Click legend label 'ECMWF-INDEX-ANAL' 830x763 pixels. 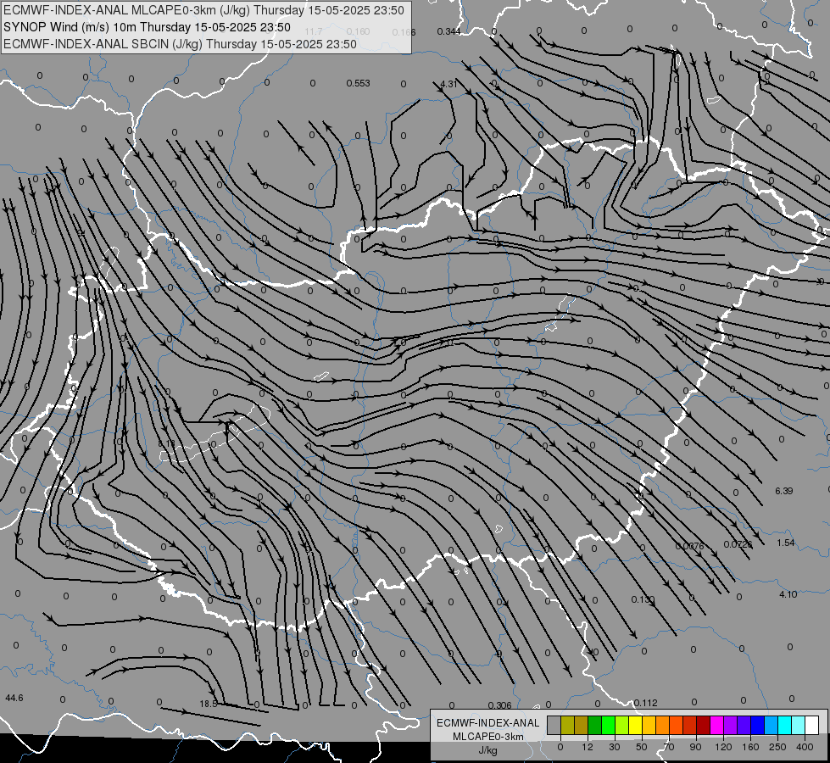tap(487, 723)
